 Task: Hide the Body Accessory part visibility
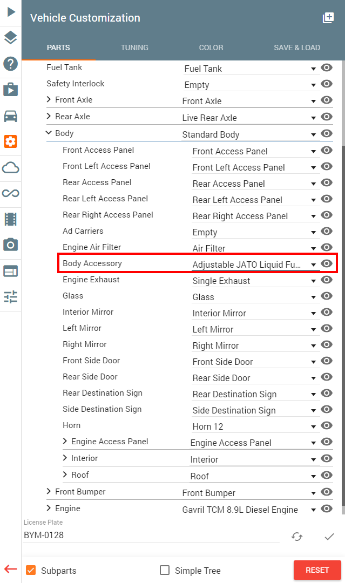(x=327, y=263)
